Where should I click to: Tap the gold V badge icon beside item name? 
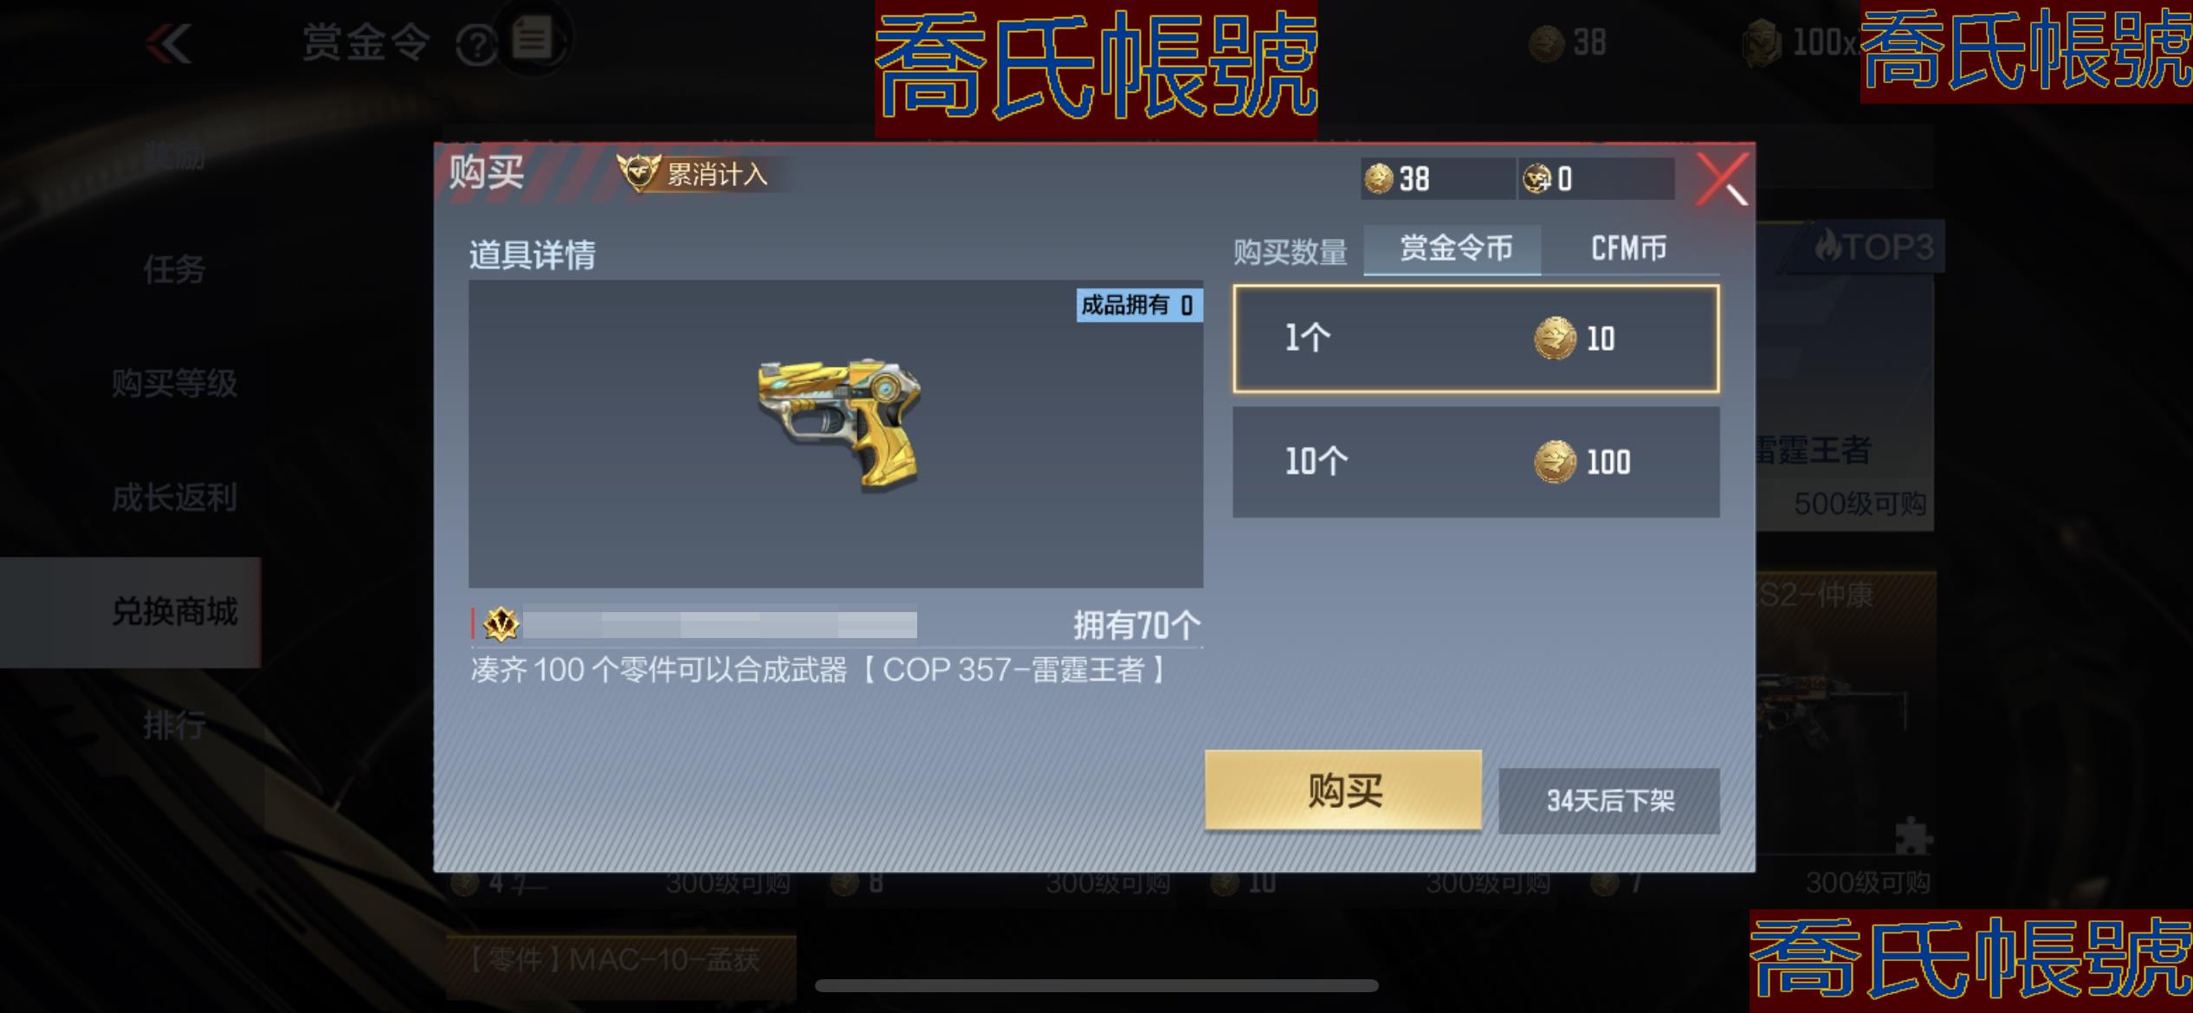[x=501, y=624]
